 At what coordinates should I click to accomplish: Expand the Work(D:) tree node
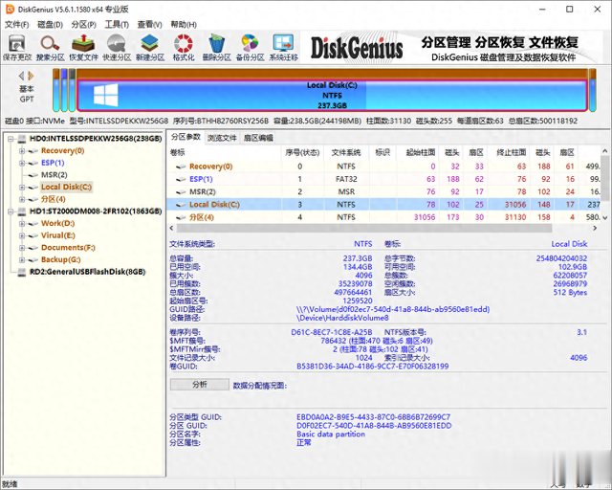click(x=22, y=224)
